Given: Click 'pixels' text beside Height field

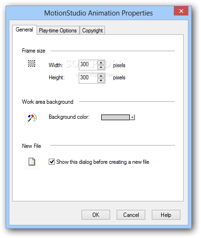Looking at the screenshot, I should click(119, 77).
